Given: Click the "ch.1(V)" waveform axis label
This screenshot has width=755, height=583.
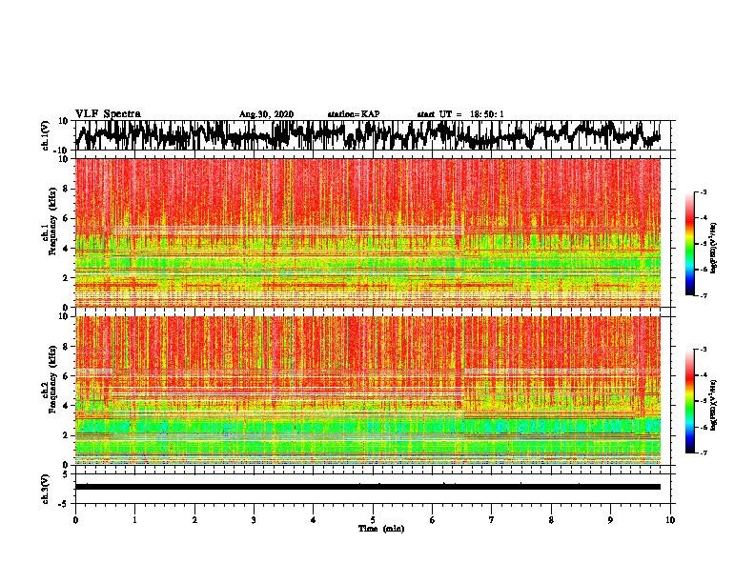Looking at the screenshot, I should pos(45,135).
